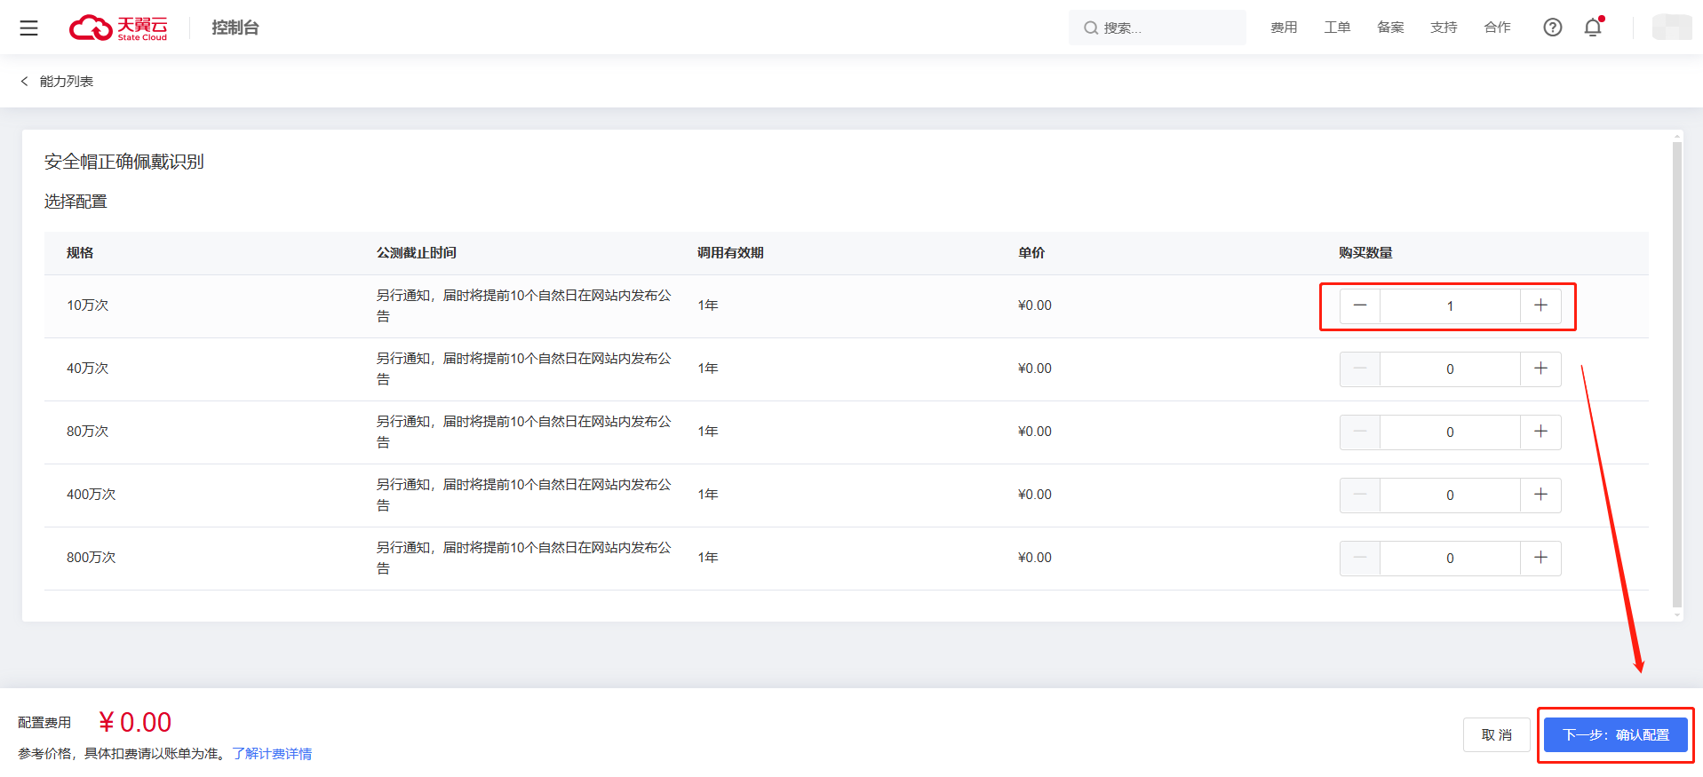
Task: Select the 400万次 spec cell
Action: point(91,495)
